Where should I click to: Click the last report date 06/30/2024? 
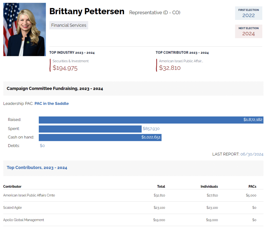[252, 154]
